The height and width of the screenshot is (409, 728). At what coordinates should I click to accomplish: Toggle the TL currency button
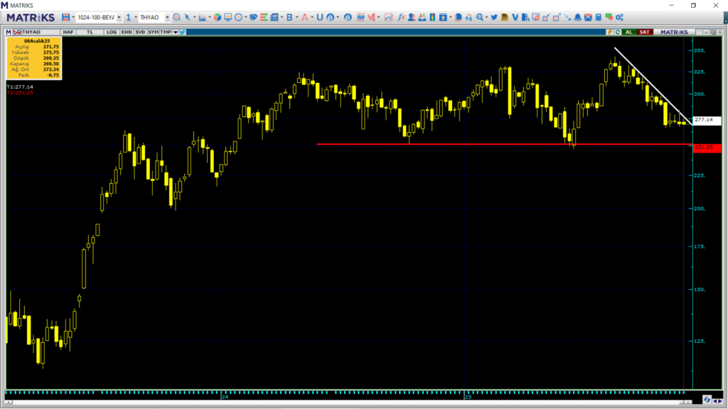pyautogui.click(x=90, y=32)
